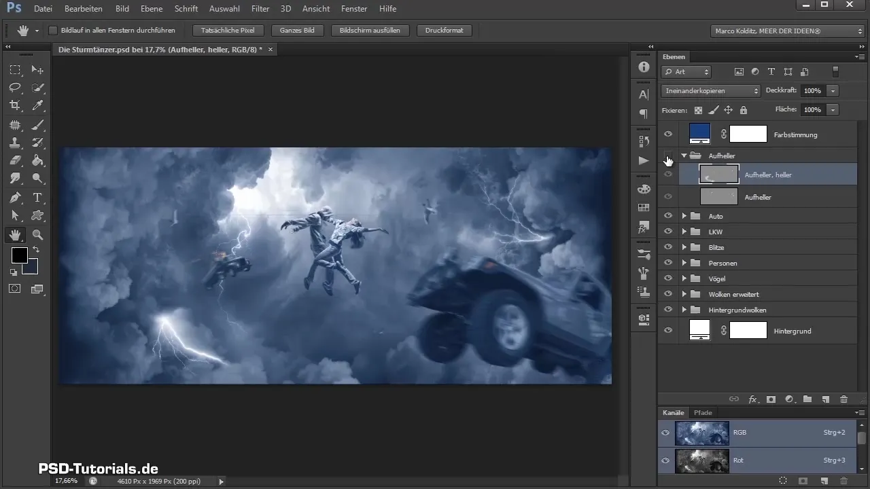Expand the Vögel layer group
Screen dimensions: 870x489
tap(684, 278)
